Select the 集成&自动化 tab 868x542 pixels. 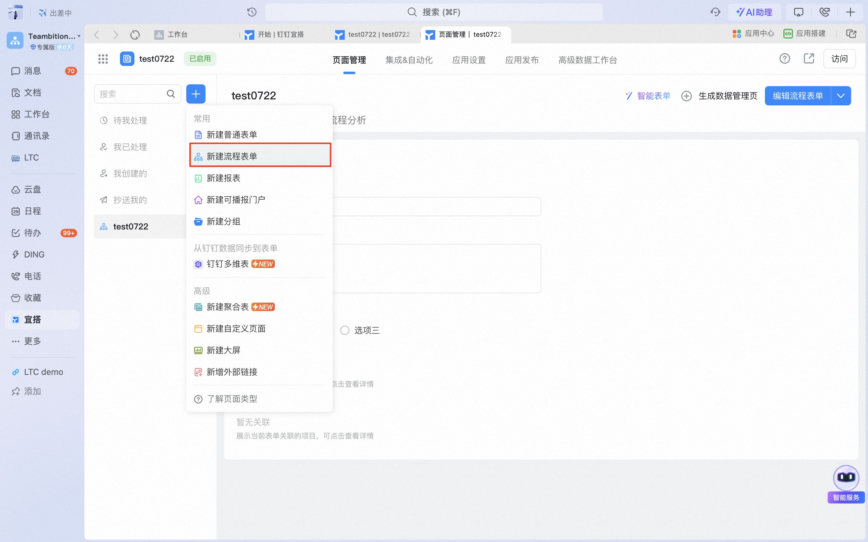click(409, 60)
